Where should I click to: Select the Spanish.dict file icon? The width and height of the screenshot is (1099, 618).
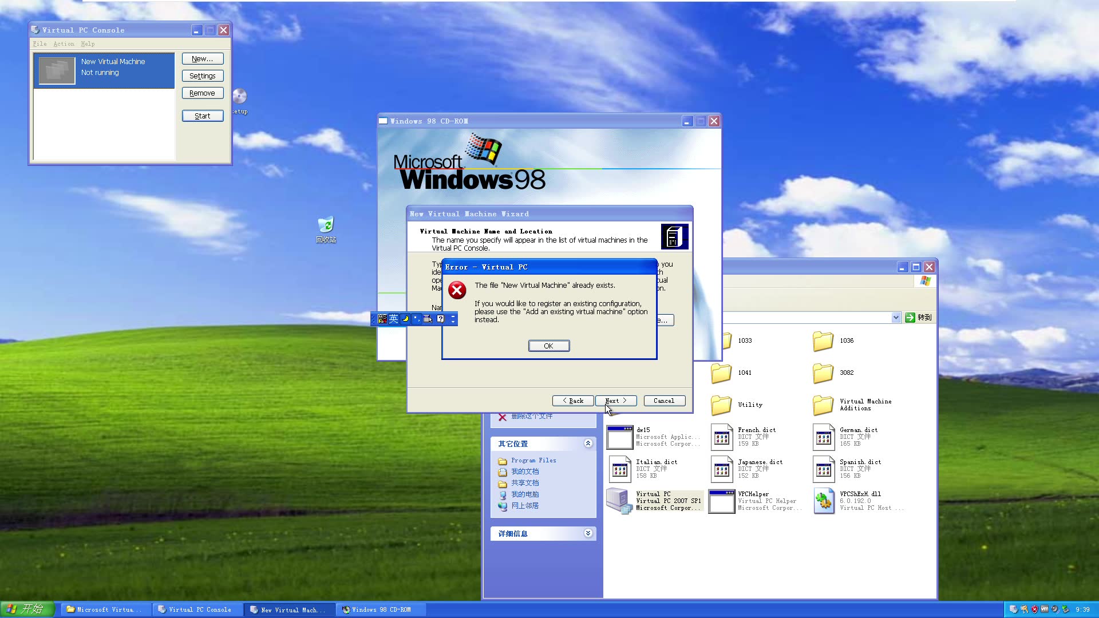[823, 469]
